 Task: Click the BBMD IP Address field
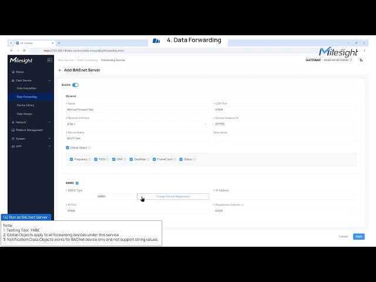pos(285,196)
